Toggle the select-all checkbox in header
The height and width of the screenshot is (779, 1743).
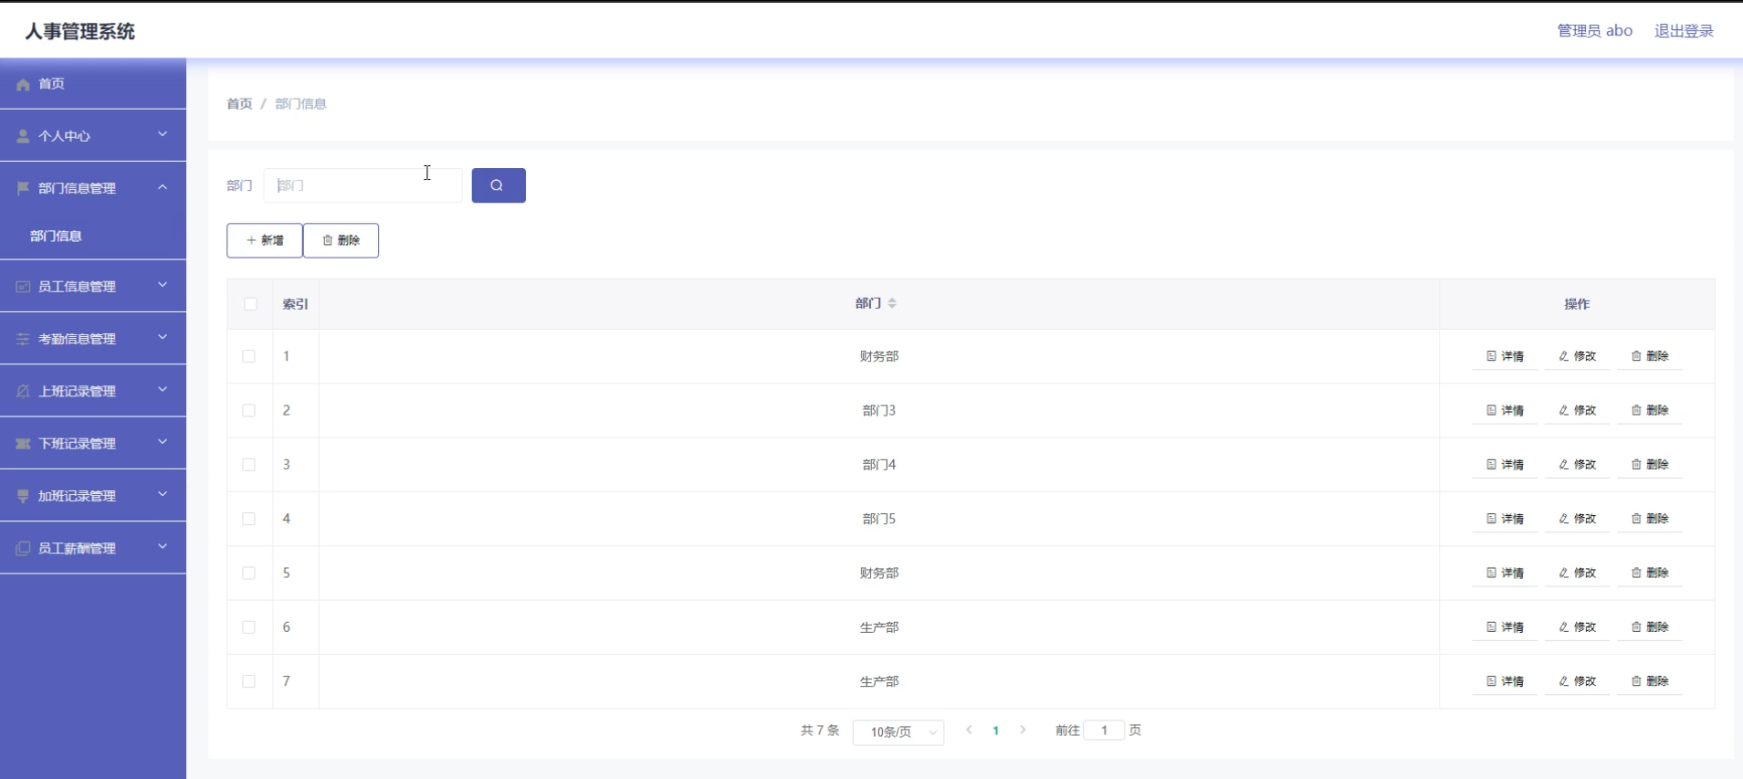(250, 304)
